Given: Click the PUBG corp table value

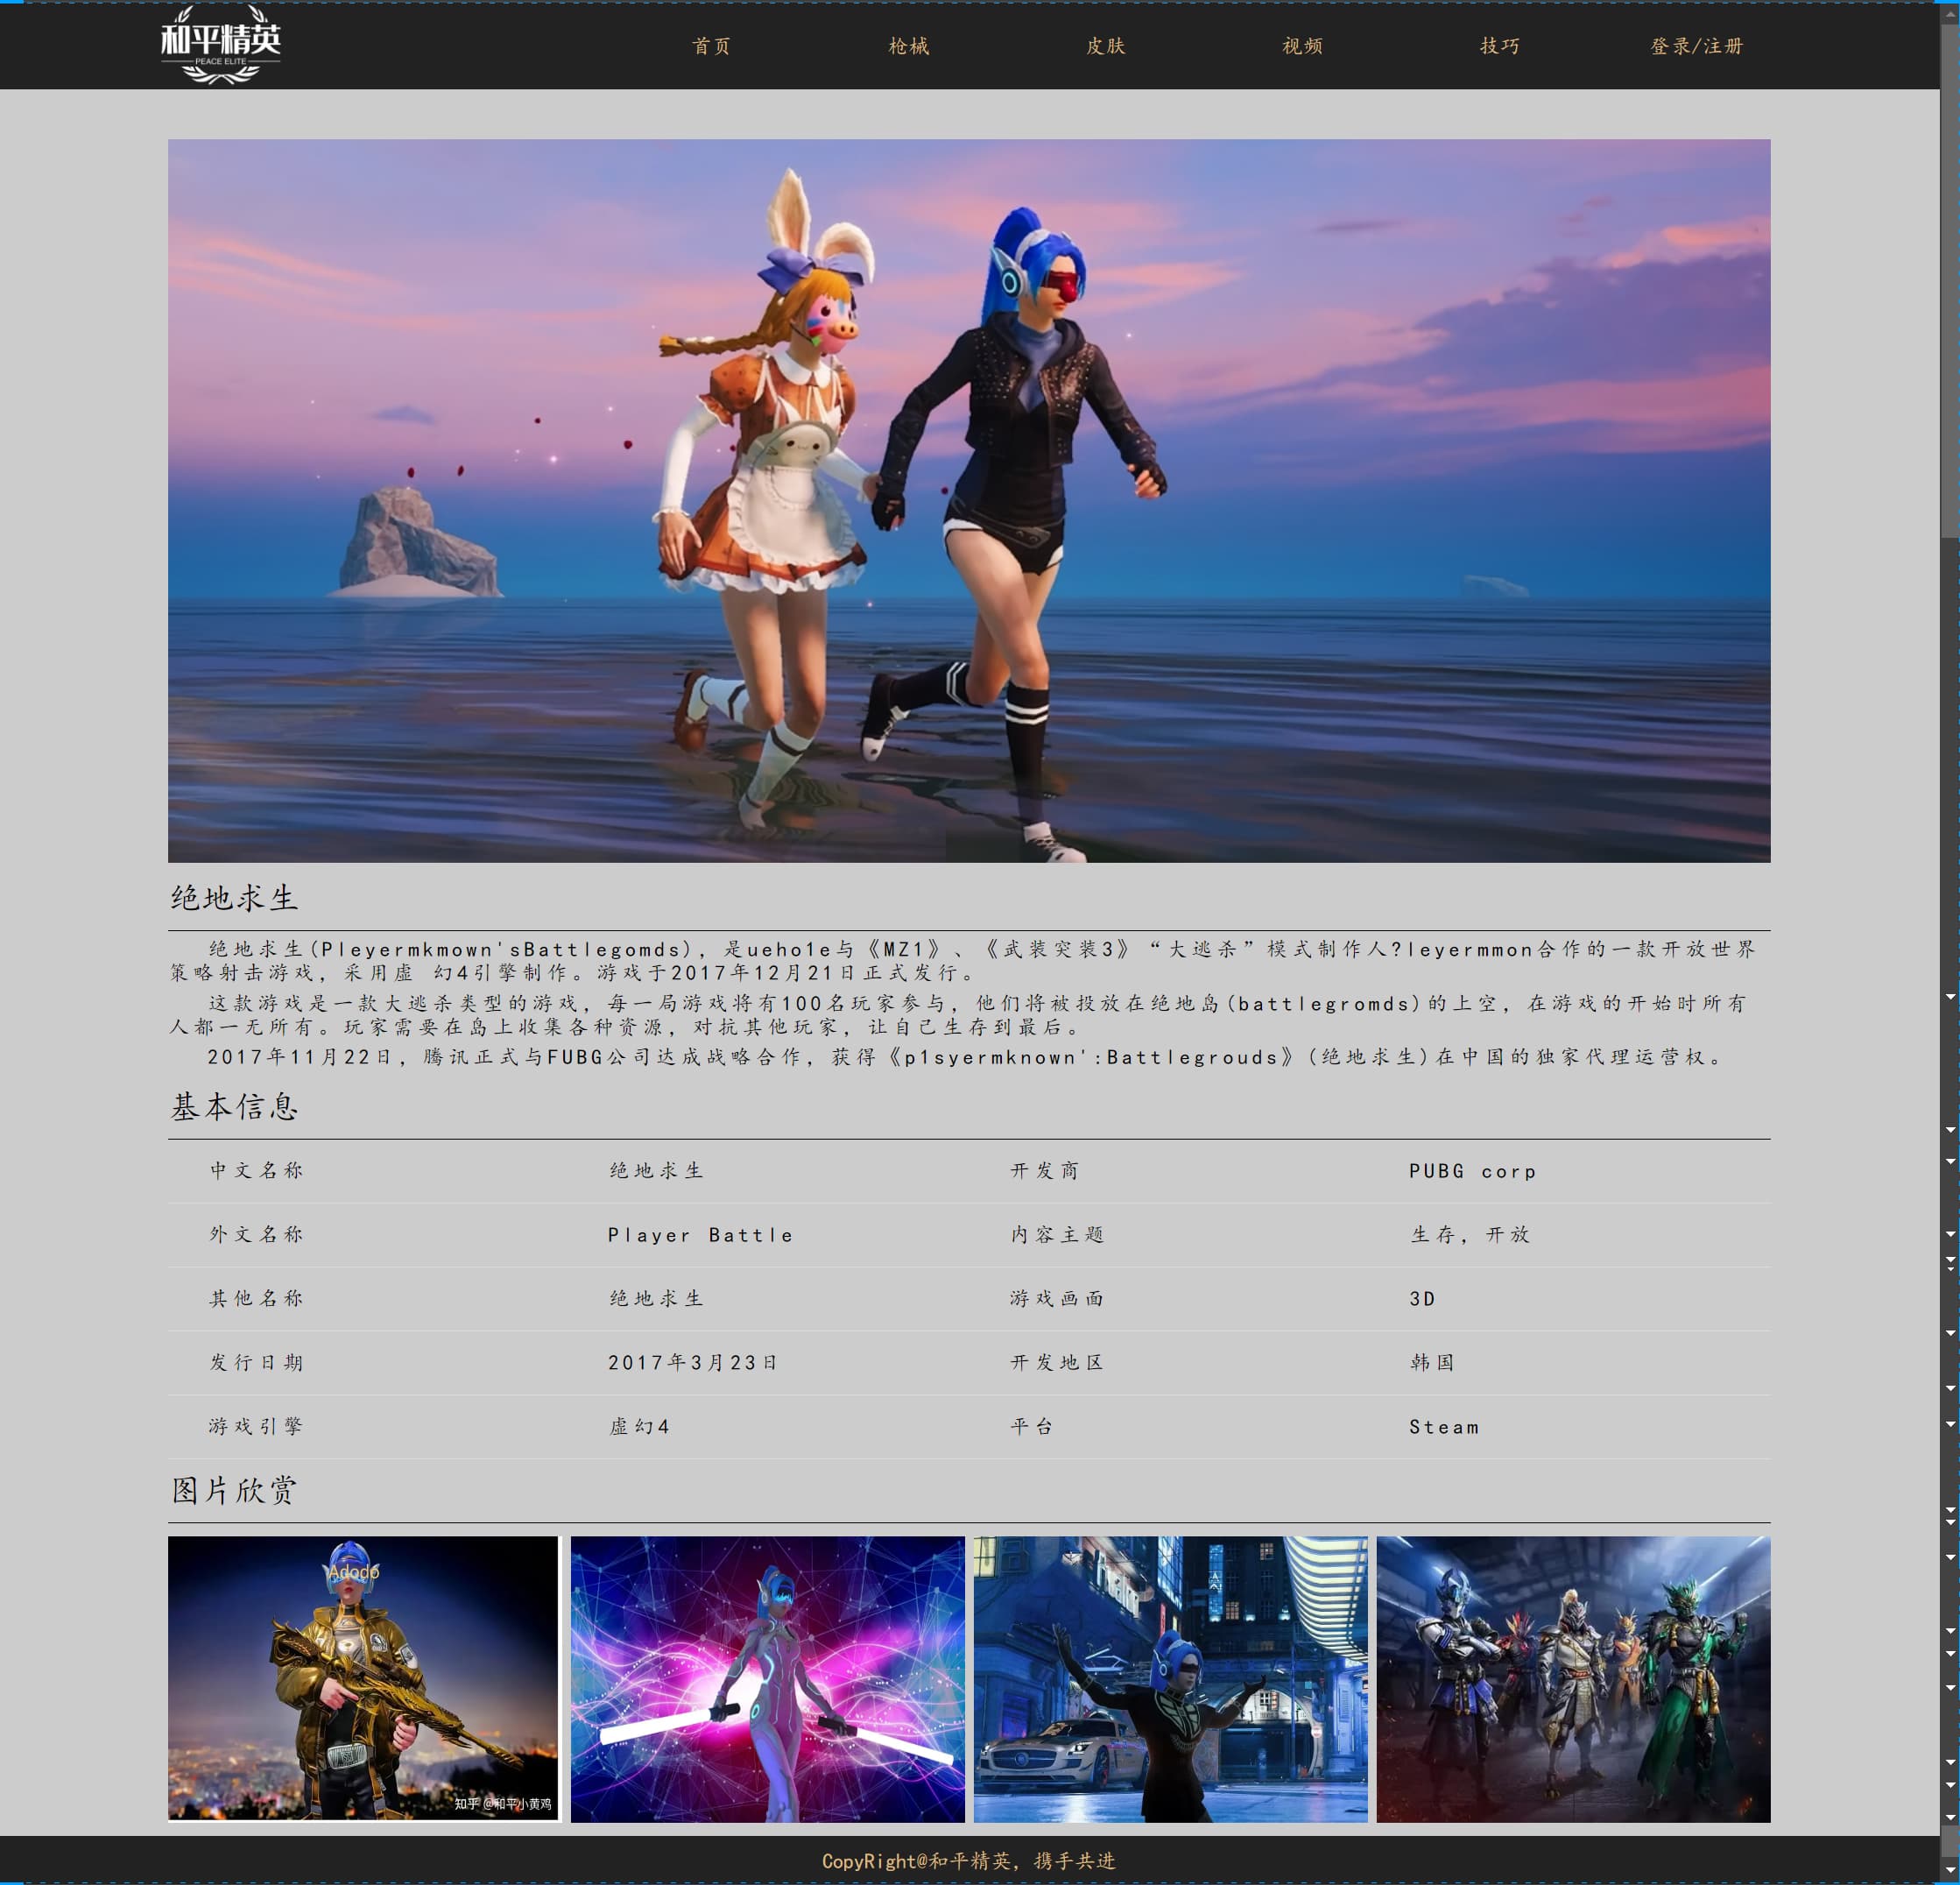Looking at the screenshot, I should point(1473,1171).
